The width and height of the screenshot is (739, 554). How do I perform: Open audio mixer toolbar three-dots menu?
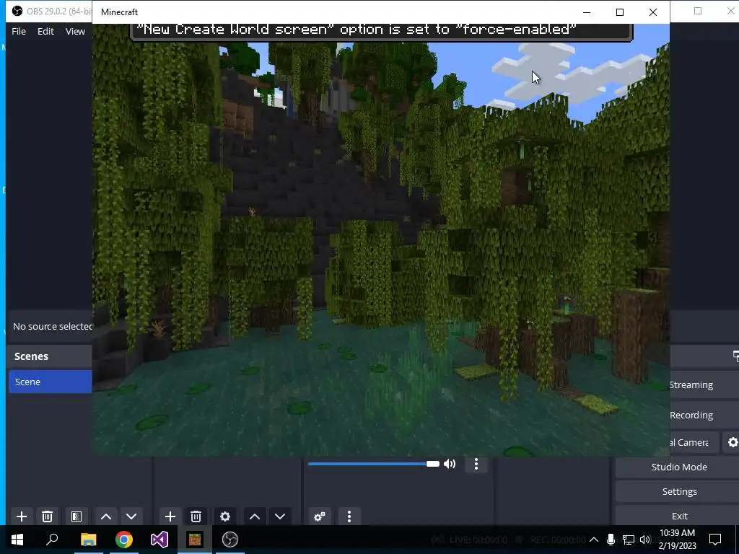[x=349, y=516]
